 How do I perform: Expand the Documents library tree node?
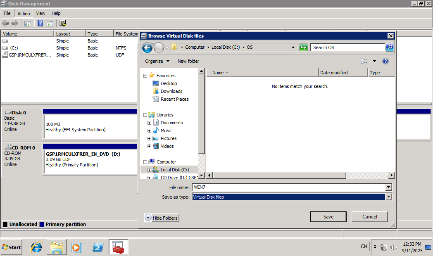click(149, 123)
